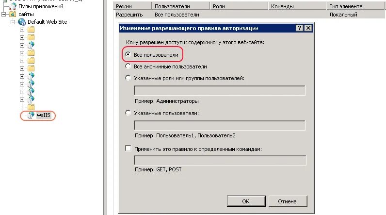Collapse the сайты tree node
The width and height of the screenshot is (386, 215).
(4, 14)
